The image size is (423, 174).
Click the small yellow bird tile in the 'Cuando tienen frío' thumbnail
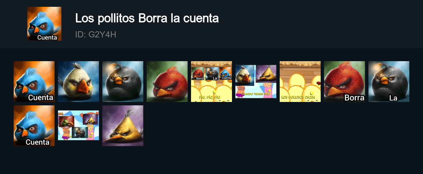266,74
